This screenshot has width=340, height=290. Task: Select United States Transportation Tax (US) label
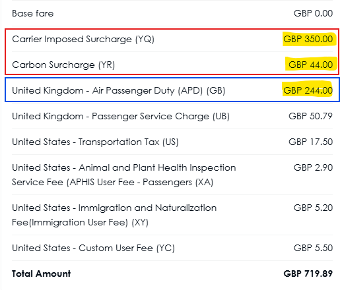[x=95, y=142]
